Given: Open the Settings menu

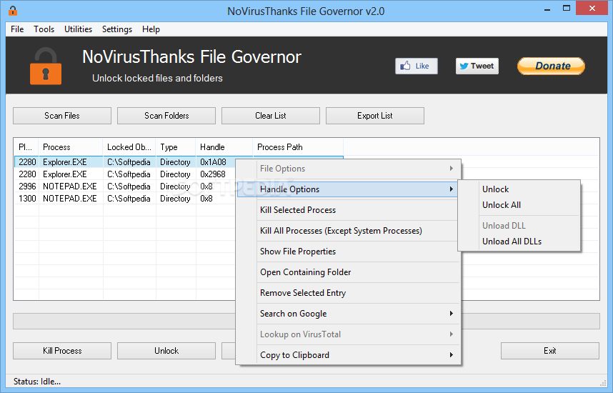Looking at the screenshot, I should point(117,29).
